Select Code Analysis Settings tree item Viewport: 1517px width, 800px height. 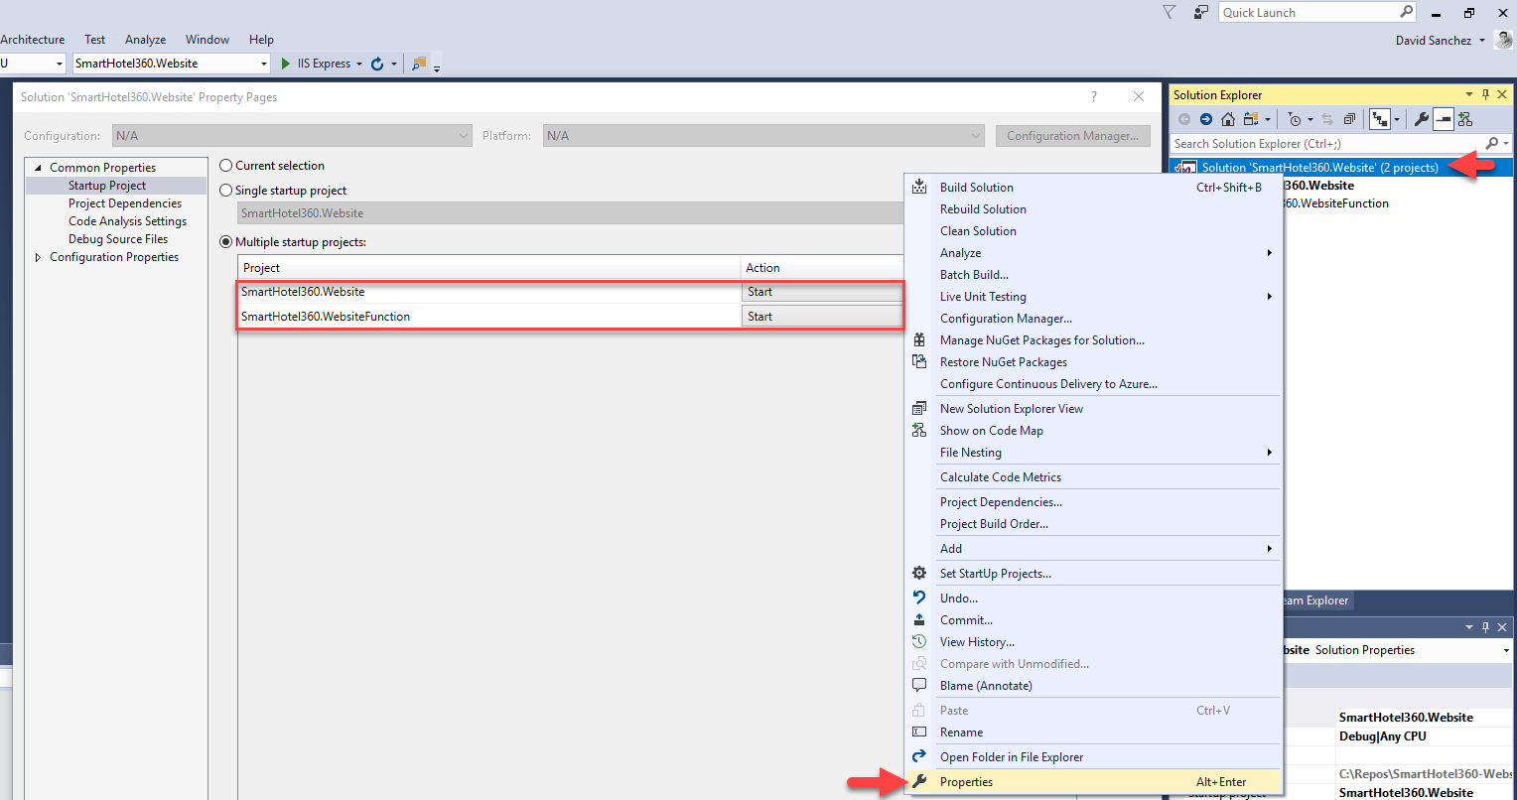coord(127,221)
